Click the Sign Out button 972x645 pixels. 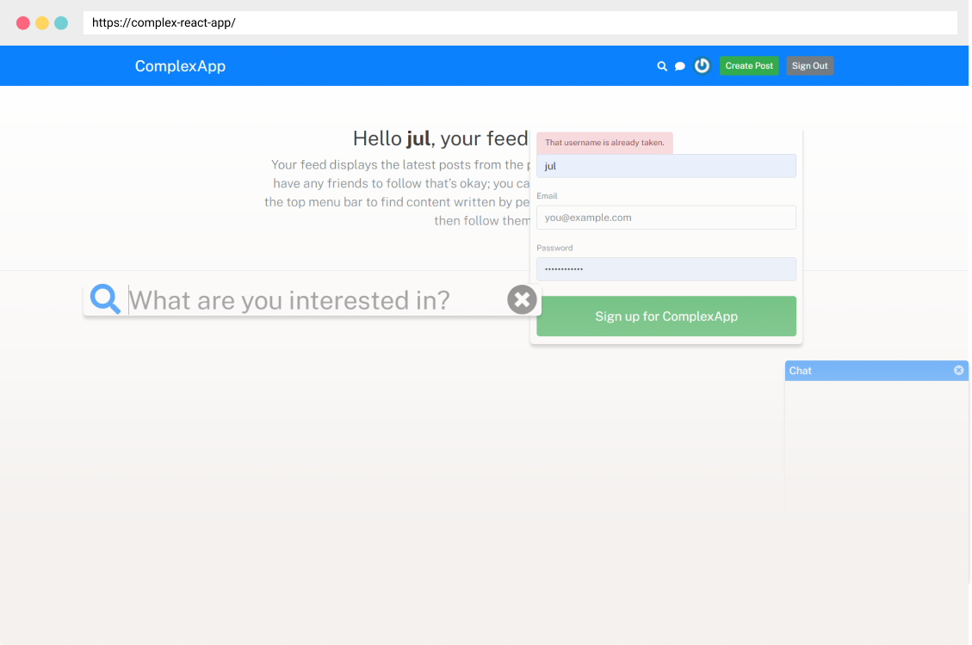point(809,65)
